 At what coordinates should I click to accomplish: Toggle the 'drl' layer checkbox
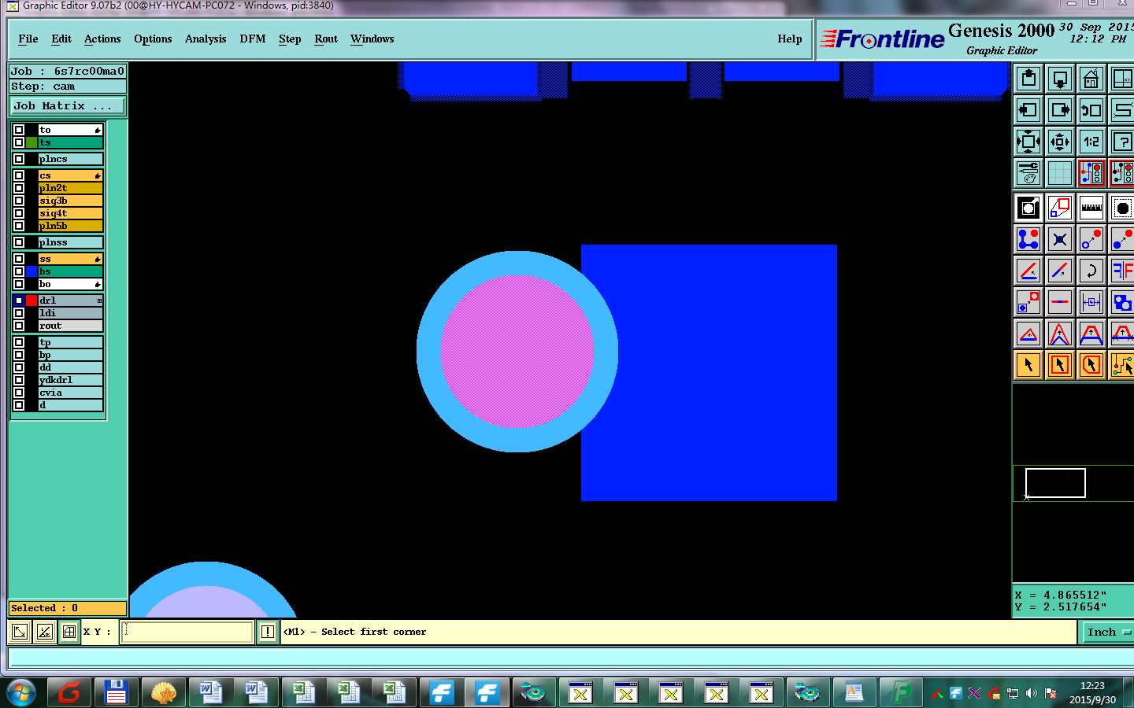pos(19,301)
